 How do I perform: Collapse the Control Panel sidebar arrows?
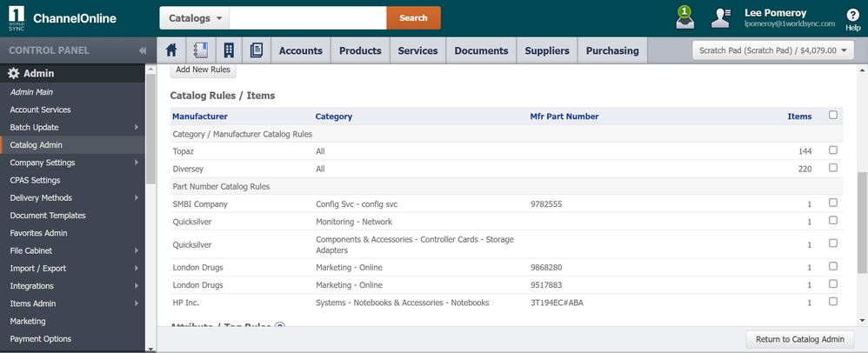(143, 50)
